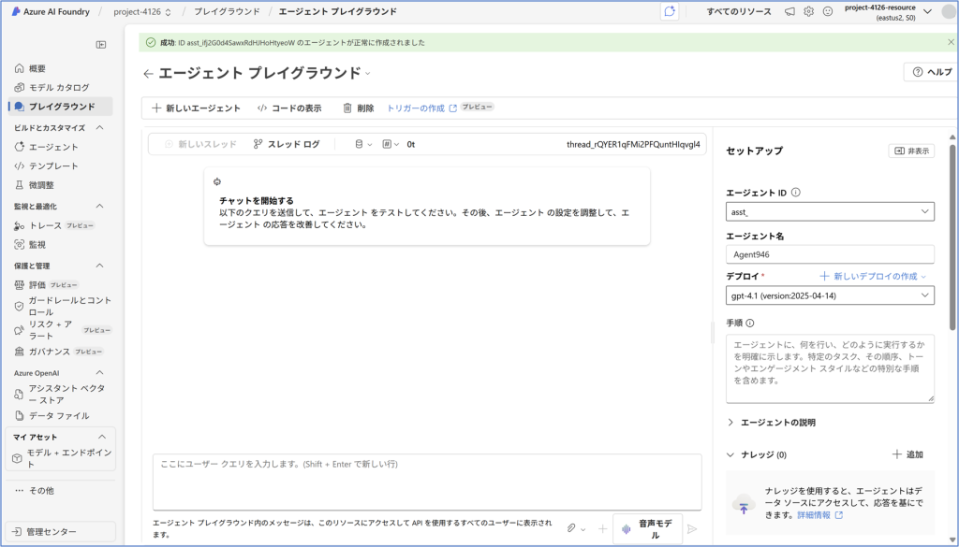Collapse the 監視と最適化 section
This screenshot has width=959, height=547.
(x=100, y=207)
